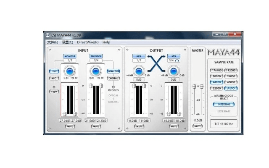Open the DirectWire(R) menu
Viewport: 269px width, 168px height.
click(87, 42)
